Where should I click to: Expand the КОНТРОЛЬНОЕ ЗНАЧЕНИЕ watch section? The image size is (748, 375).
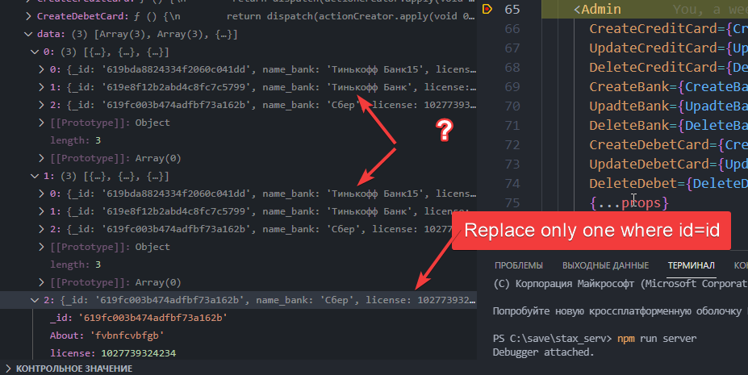coord(8,369)
